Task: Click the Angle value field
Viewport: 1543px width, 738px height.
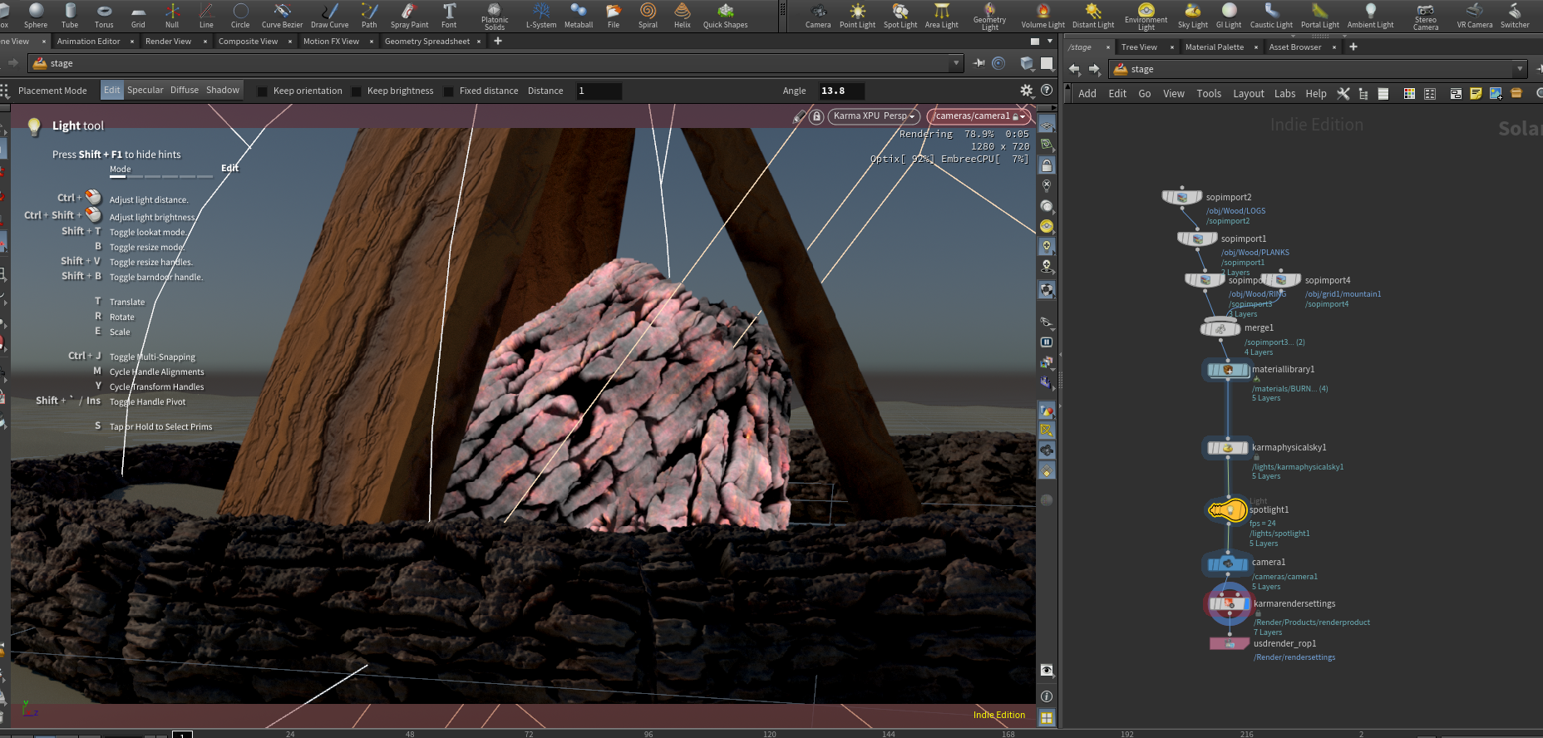Action: click(841, 91)
